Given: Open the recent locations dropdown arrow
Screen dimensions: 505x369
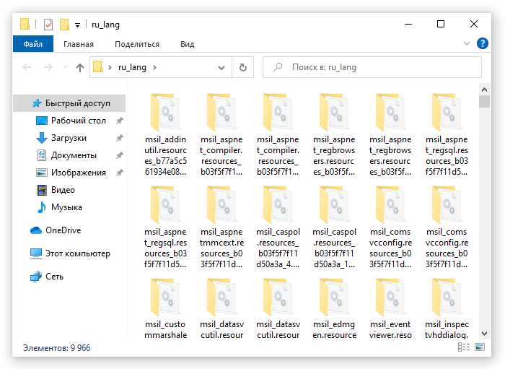Looking at the screenshot, I should (x=65, y=67).
